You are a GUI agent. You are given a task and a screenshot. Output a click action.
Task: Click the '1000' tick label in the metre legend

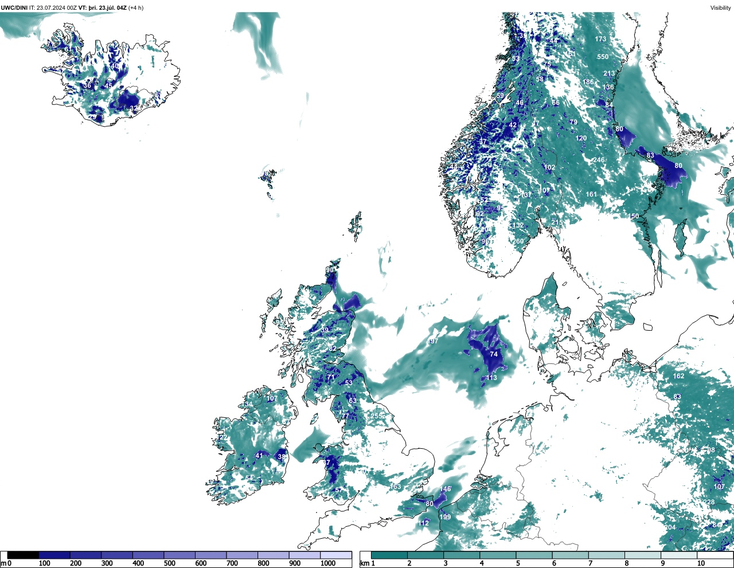[x=328, y=563]
